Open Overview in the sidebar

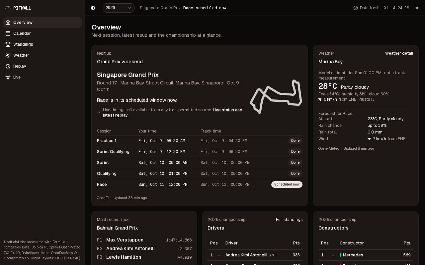42,23
